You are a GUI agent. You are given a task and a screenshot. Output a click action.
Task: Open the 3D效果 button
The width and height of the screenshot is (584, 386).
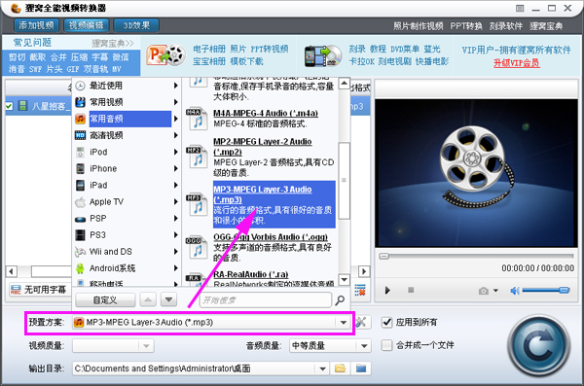136,25
